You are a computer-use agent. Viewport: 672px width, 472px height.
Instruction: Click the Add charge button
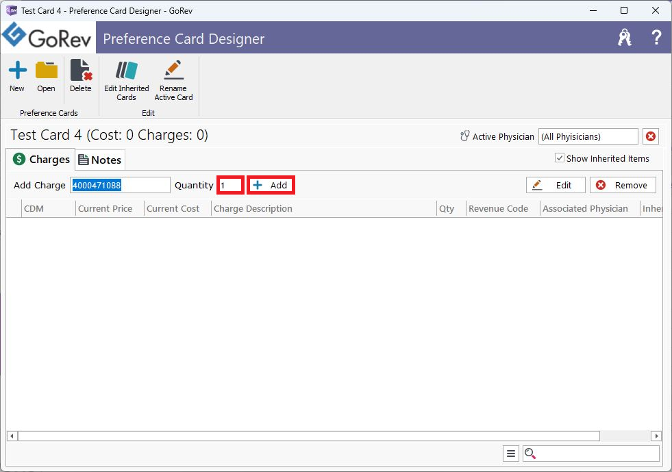pyautogui.click(x=271, y=185)
